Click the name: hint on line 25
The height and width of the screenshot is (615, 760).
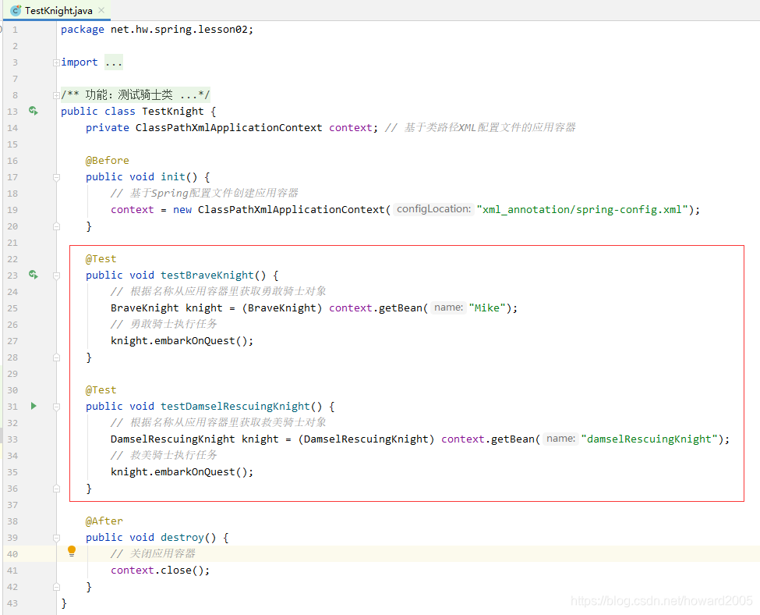tap(448, 307)
